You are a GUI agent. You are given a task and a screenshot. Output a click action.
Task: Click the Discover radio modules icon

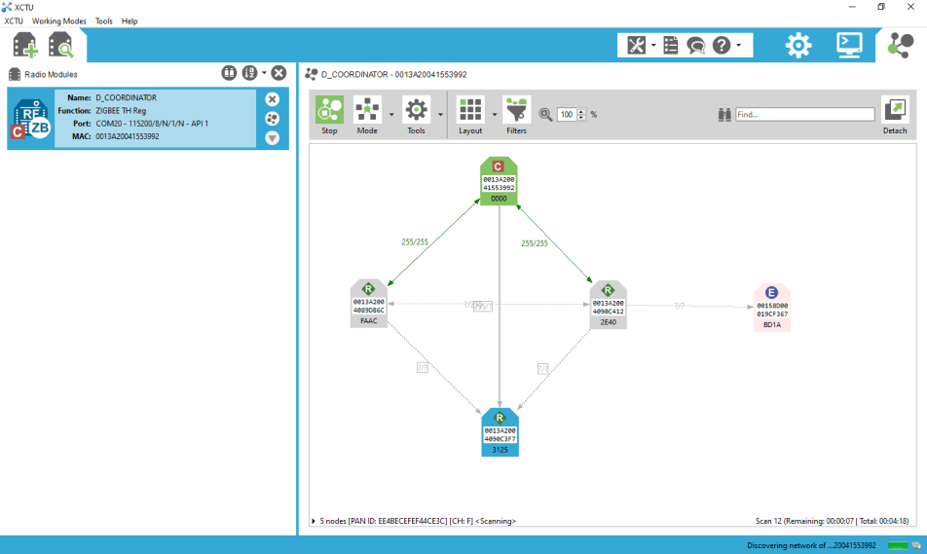pos(61,45)
